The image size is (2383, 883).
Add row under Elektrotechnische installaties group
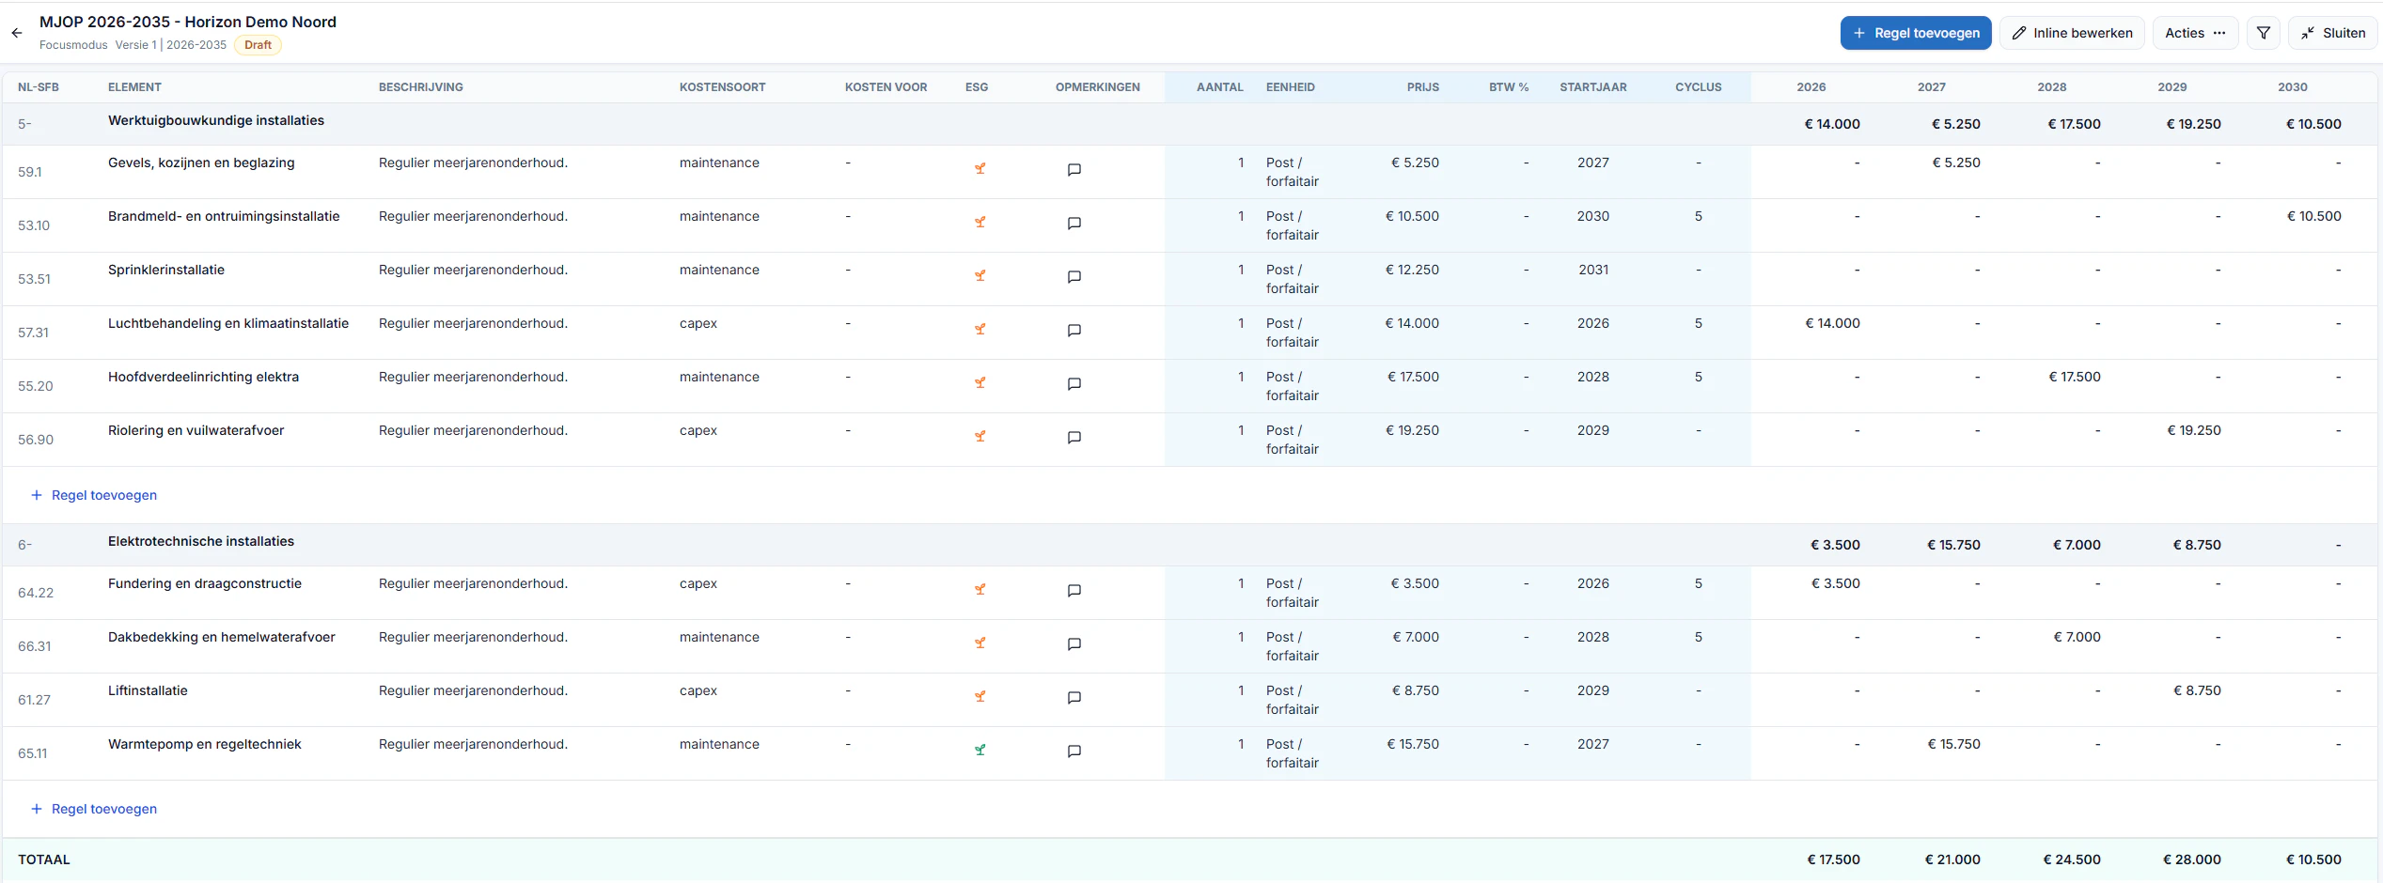(x=94, y=809)
